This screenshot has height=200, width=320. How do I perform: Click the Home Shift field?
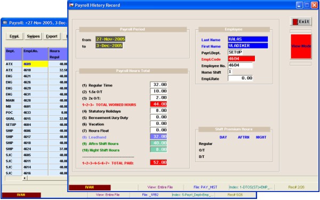tap(230, 72)
